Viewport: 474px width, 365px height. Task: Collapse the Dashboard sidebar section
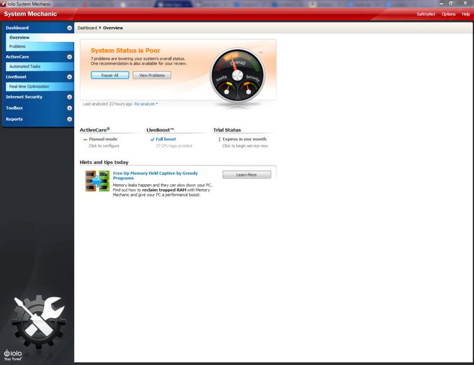coord(69,28)
